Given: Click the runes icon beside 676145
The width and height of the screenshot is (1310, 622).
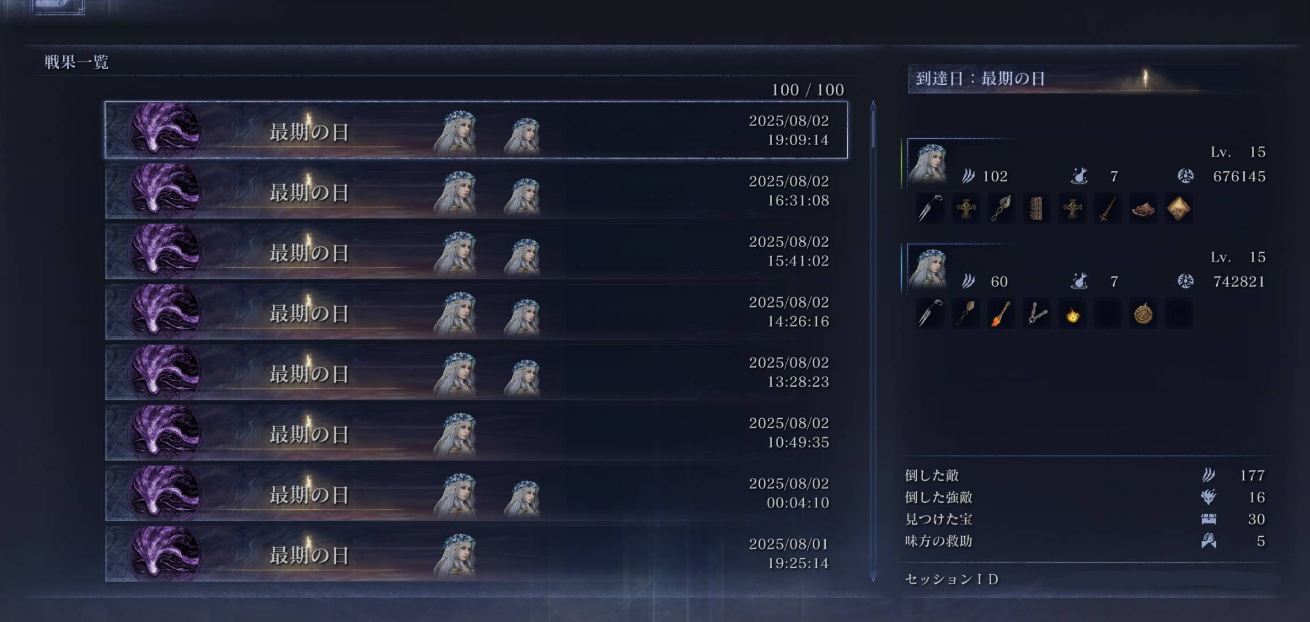Looking at the screenshot, I should click(1185, 176).
